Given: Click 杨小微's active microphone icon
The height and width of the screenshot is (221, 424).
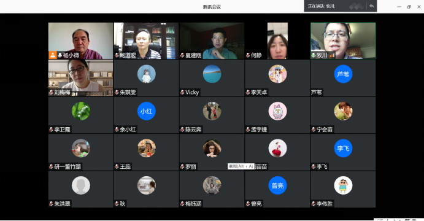Looking at the screenshot, I should pos(60,55).
